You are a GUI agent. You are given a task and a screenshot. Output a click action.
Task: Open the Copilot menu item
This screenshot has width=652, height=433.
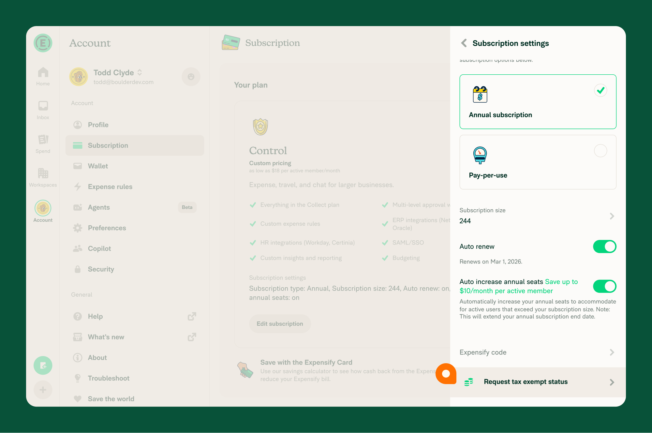coord(135,248)
